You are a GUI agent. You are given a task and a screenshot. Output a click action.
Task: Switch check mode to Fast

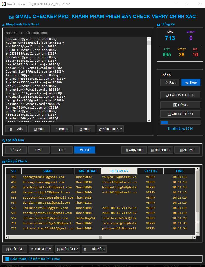pyautogui.click(x=170, y=83)
